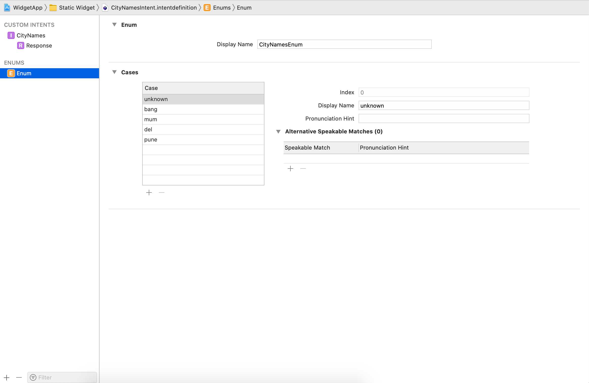Screen dimensions: 589x383
Task: Click the Filter search field in sidebar
Action: click(62, 377)
